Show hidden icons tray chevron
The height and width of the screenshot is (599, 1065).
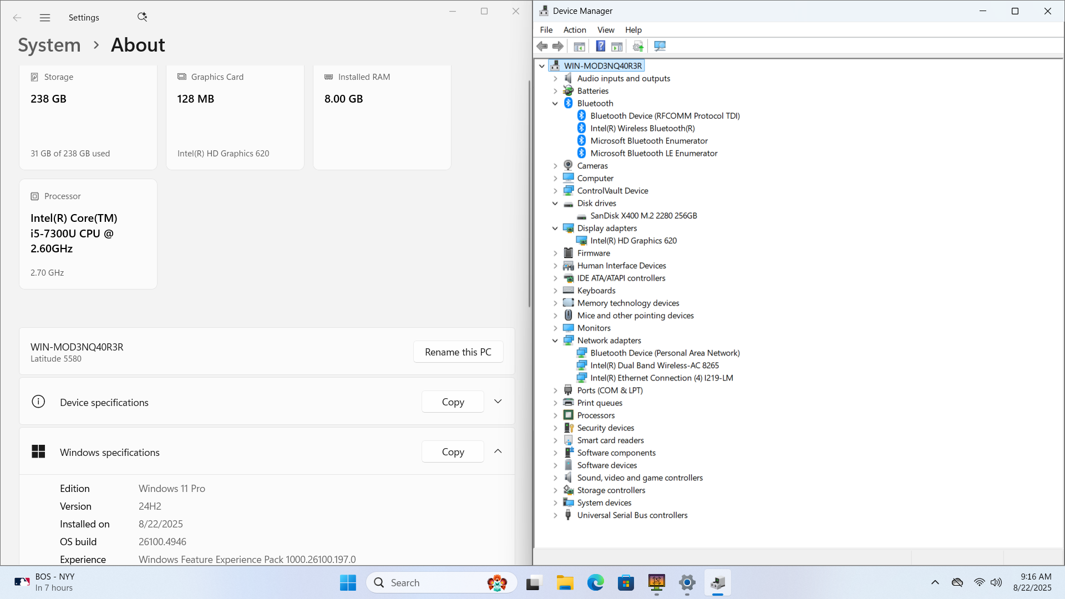point(935,582)
